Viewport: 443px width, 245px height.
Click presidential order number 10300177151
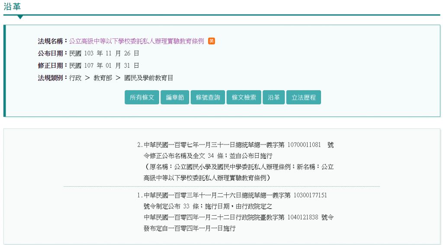click(310, 195)
